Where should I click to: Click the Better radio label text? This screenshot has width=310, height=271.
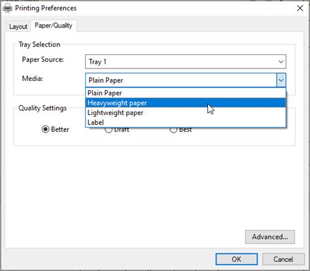point(60,129)
